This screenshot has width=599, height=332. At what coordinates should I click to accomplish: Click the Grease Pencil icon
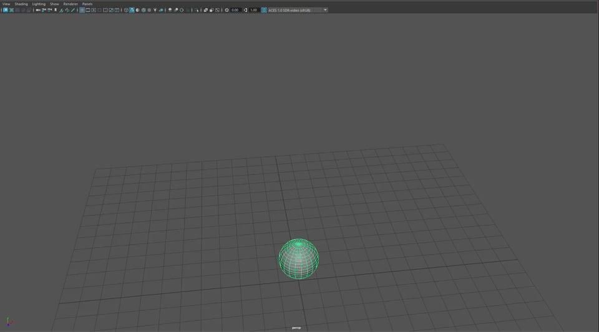72,11
